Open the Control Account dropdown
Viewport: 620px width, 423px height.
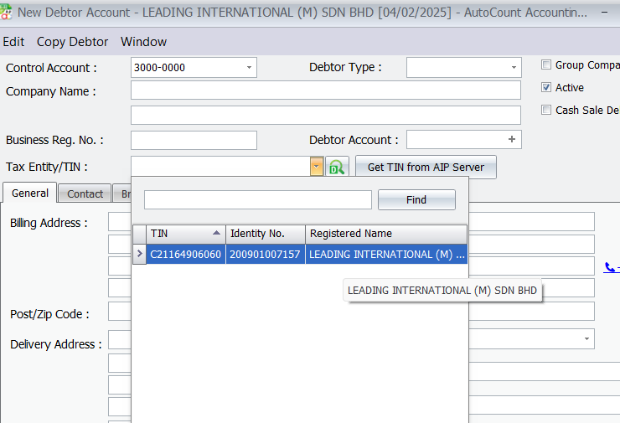coord(249,68)
